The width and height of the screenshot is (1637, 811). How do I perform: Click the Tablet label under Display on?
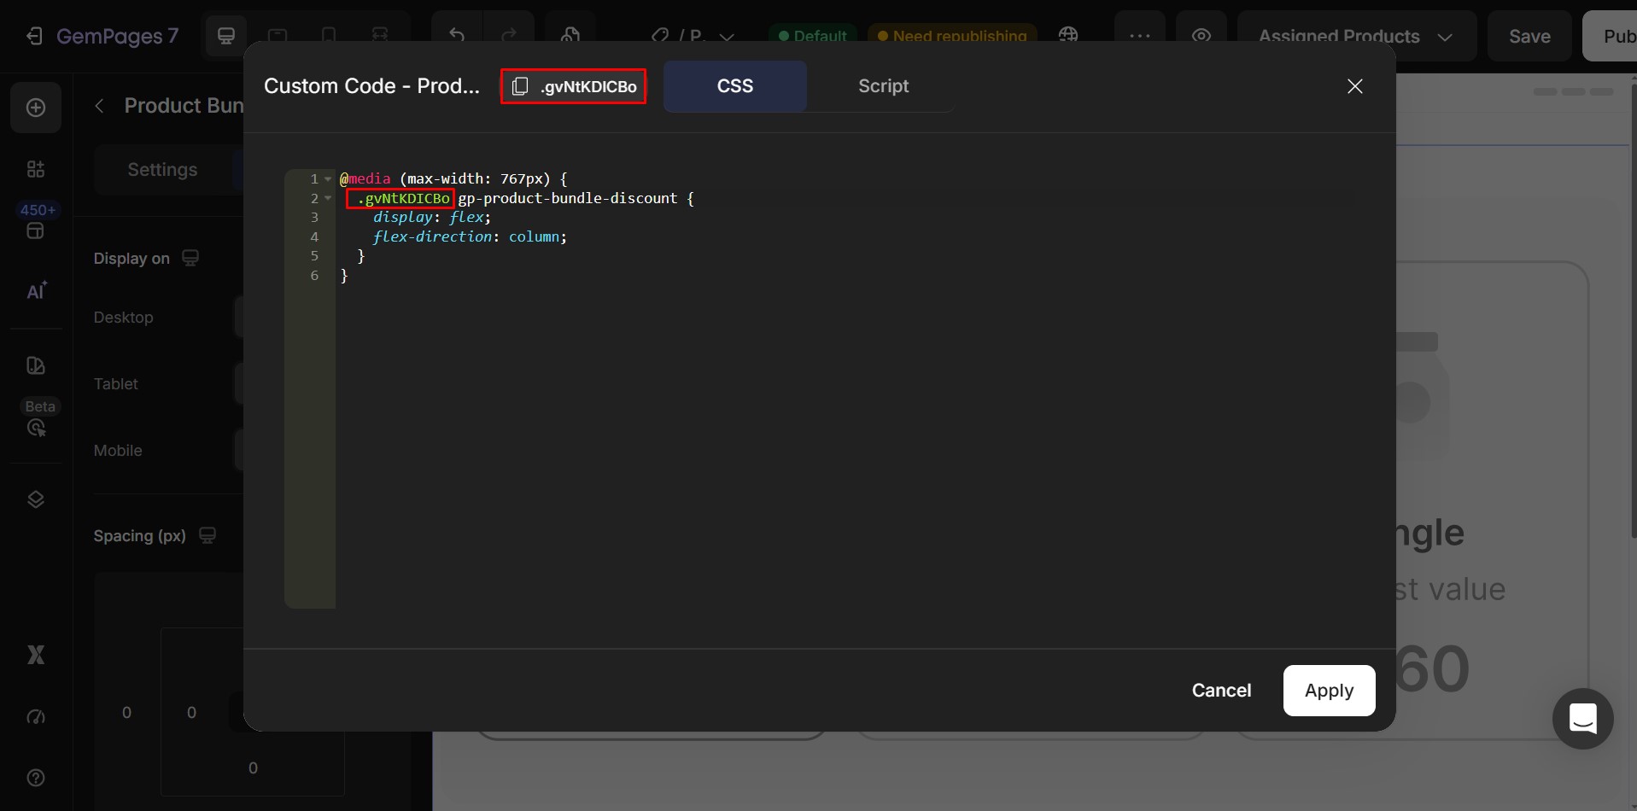point(116,384)
